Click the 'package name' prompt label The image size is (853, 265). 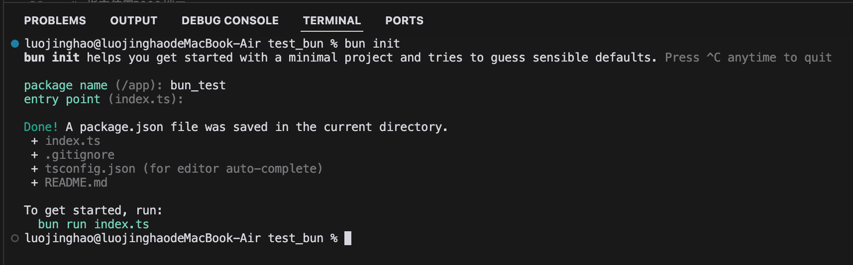[66, 85]
